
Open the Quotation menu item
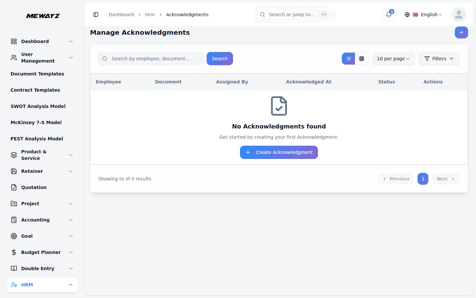[42, 187]
